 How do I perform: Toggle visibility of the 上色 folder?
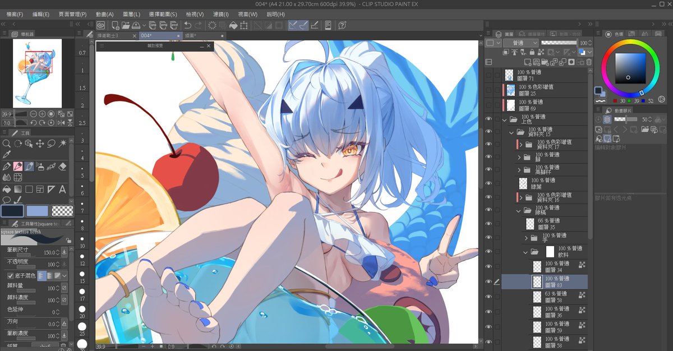488,119
